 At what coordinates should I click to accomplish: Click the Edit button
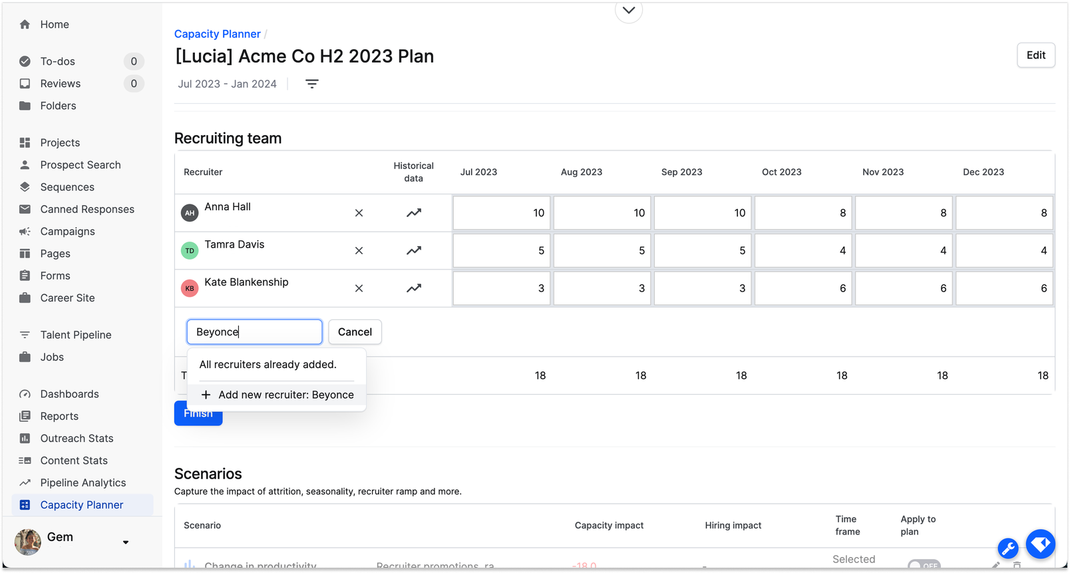[1036, 55]
